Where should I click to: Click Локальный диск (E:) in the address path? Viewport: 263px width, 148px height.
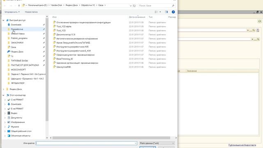click(37, 5)
